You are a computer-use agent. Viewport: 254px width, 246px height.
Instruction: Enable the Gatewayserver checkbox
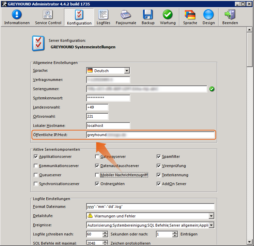[97, 157]
